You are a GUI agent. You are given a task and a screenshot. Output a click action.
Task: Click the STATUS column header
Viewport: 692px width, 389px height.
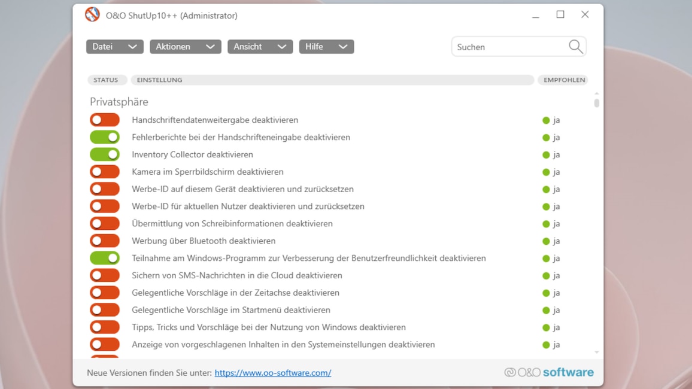107,80
